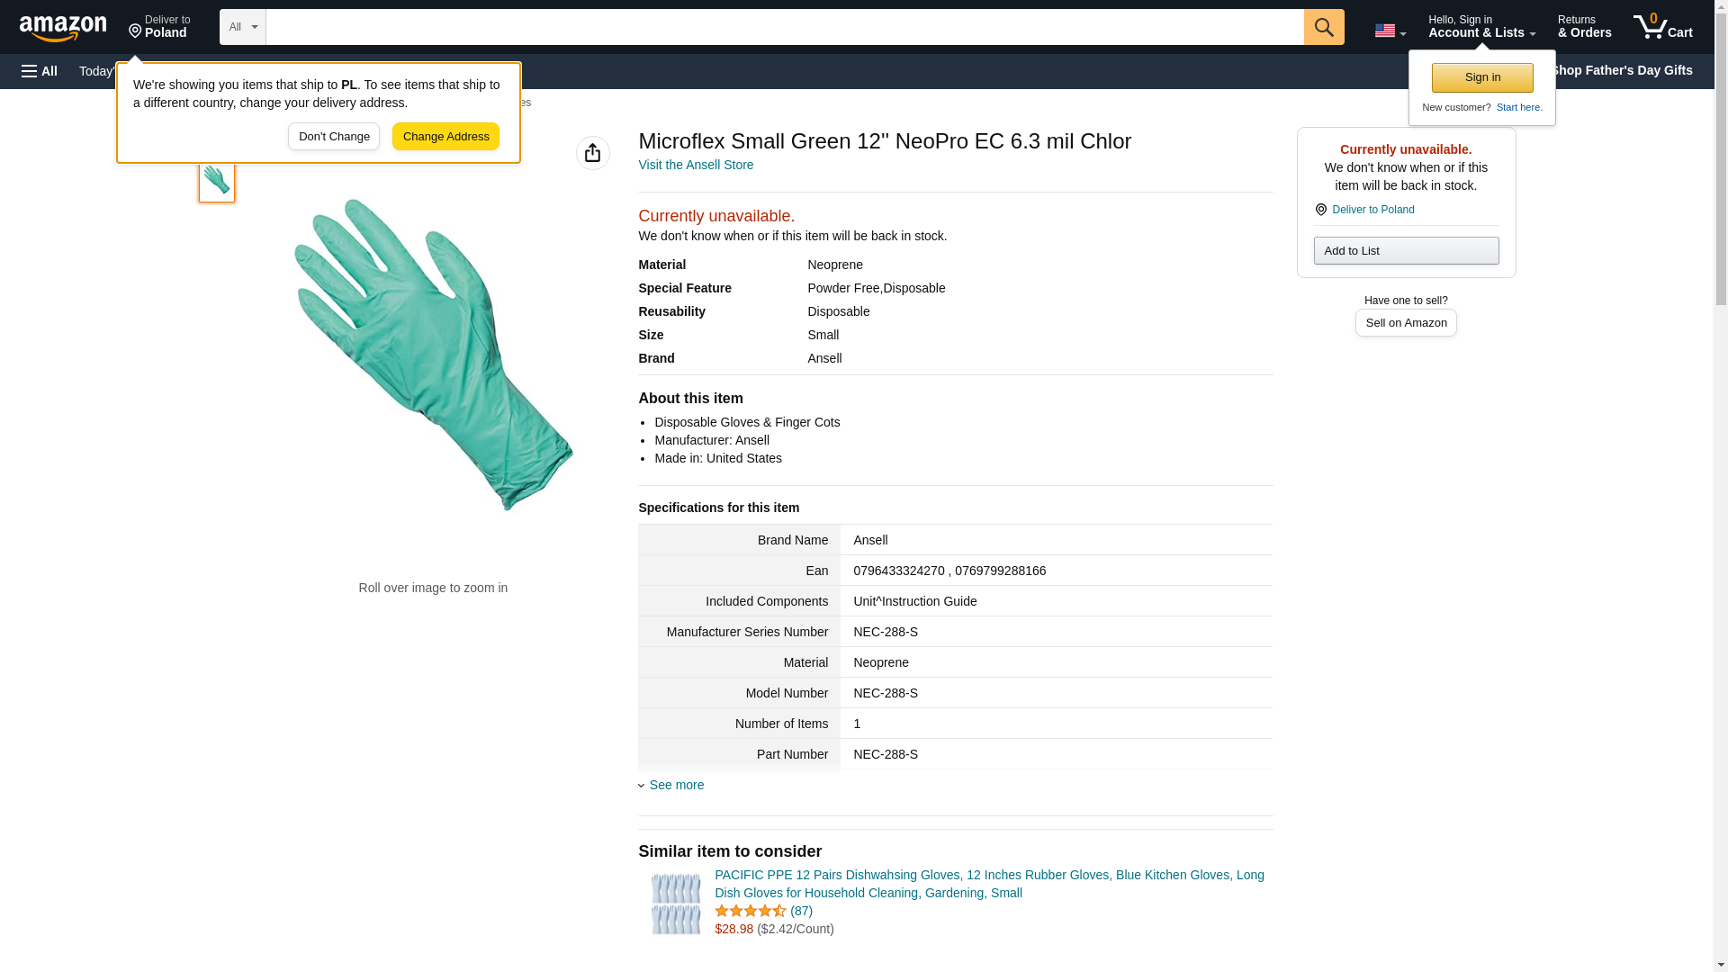Viewport: 1728px width, 972px height.
Task: Click Add to List button
Action: point(1405,250)
